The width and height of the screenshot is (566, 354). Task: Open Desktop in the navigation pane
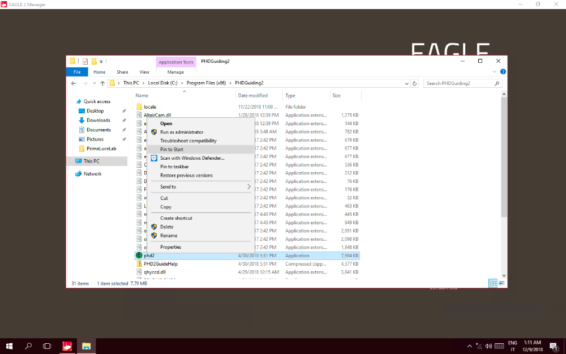95,111
